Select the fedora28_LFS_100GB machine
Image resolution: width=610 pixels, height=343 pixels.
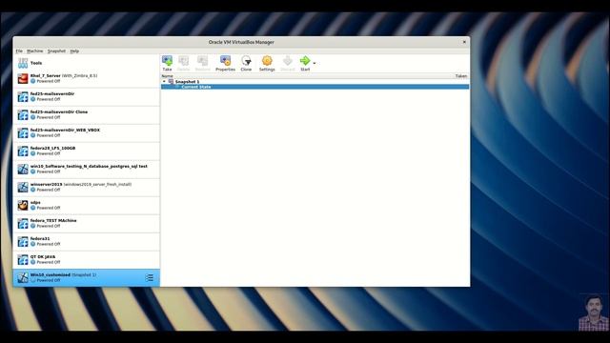point(87,151)
